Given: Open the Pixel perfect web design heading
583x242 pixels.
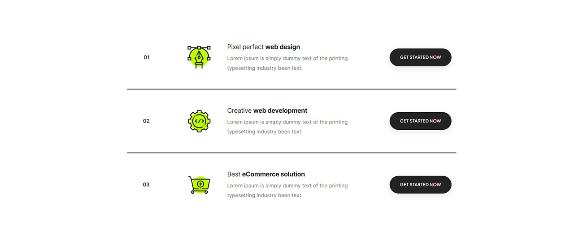Looking at the screenshot, I should point(263,47).
